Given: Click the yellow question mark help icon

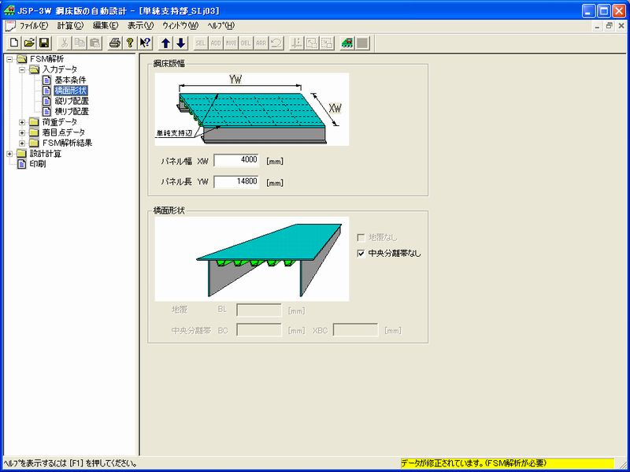Looking at the screenshot, I should [x=130, y=43].
